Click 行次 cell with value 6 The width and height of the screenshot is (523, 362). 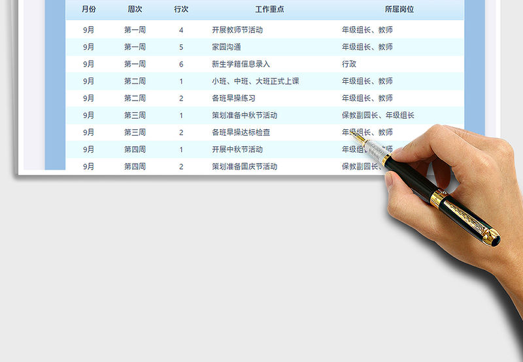(181, 64)
